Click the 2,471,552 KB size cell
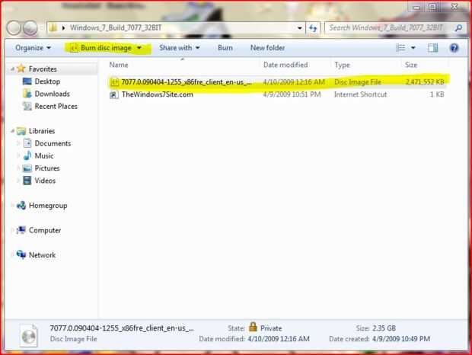This screenshot has height=355, width=472. click(425, 82)
